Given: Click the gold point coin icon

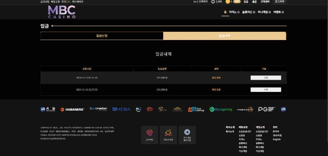Looking at the screenshot, I should coord(228,2).
